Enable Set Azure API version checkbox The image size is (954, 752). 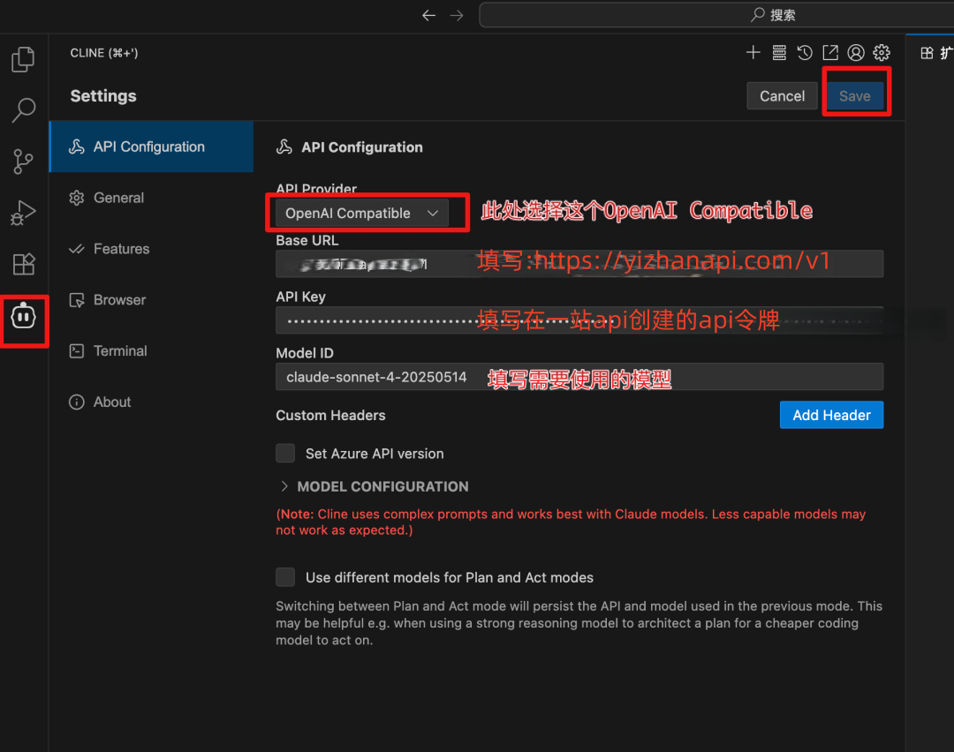coord(285,453)
